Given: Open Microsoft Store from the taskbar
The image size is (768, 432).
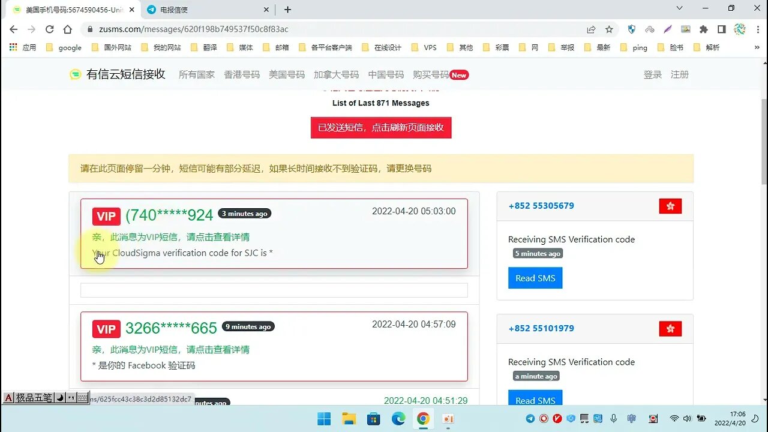Looking at the screenshot, I should [x=373, y=419].
